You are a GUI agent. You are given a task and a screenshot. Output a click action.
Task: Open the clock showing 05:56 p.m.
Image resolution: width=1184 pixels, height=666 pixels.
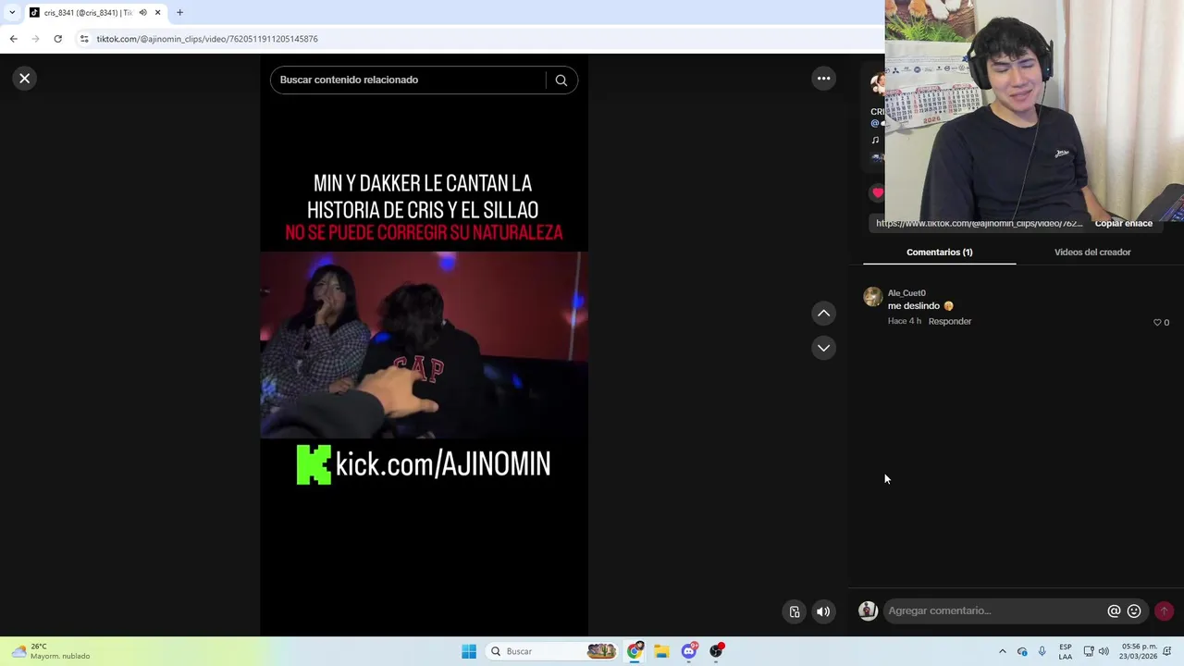[1139, 651]
